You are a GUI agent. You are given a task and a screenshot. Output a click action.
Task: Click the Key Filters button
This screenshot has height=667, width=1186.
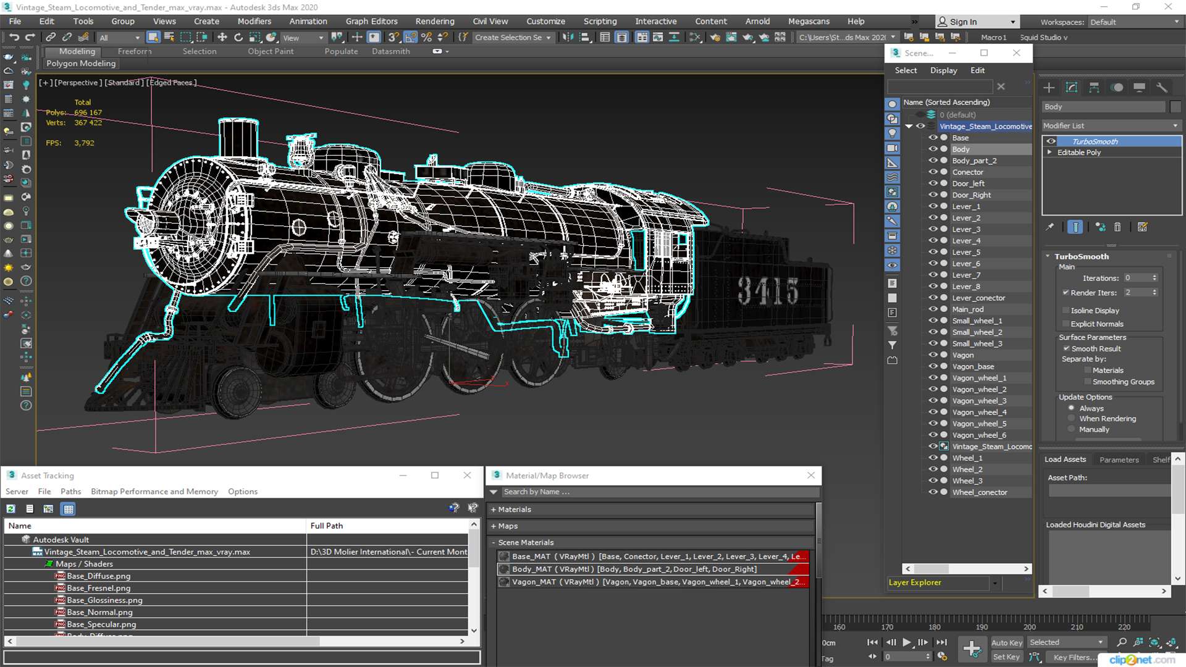pyautogui.click(x=1075, y=657)
